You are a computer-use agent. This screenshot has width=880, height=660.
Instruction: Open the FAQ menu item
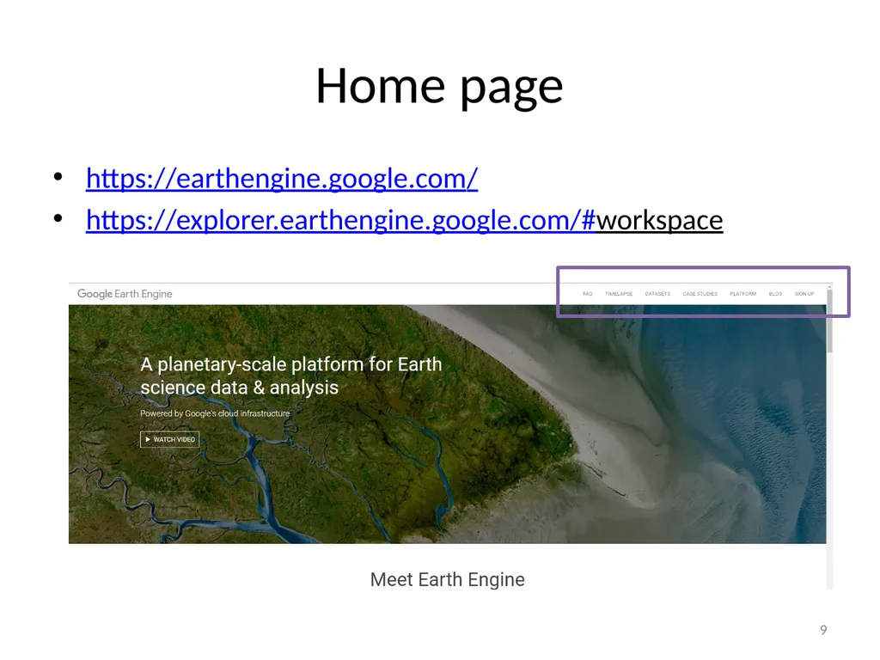coord(588,294)
